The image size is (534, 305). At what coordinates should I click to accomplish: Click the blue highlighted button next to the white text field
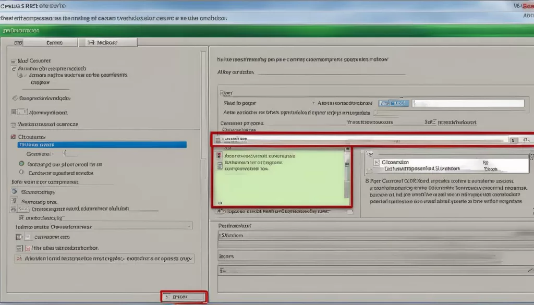pyautogui.click(x=394, y=103)
